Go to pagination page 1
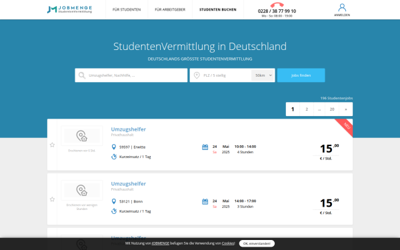This screenshot has width=400, height=250. point(293,109)
